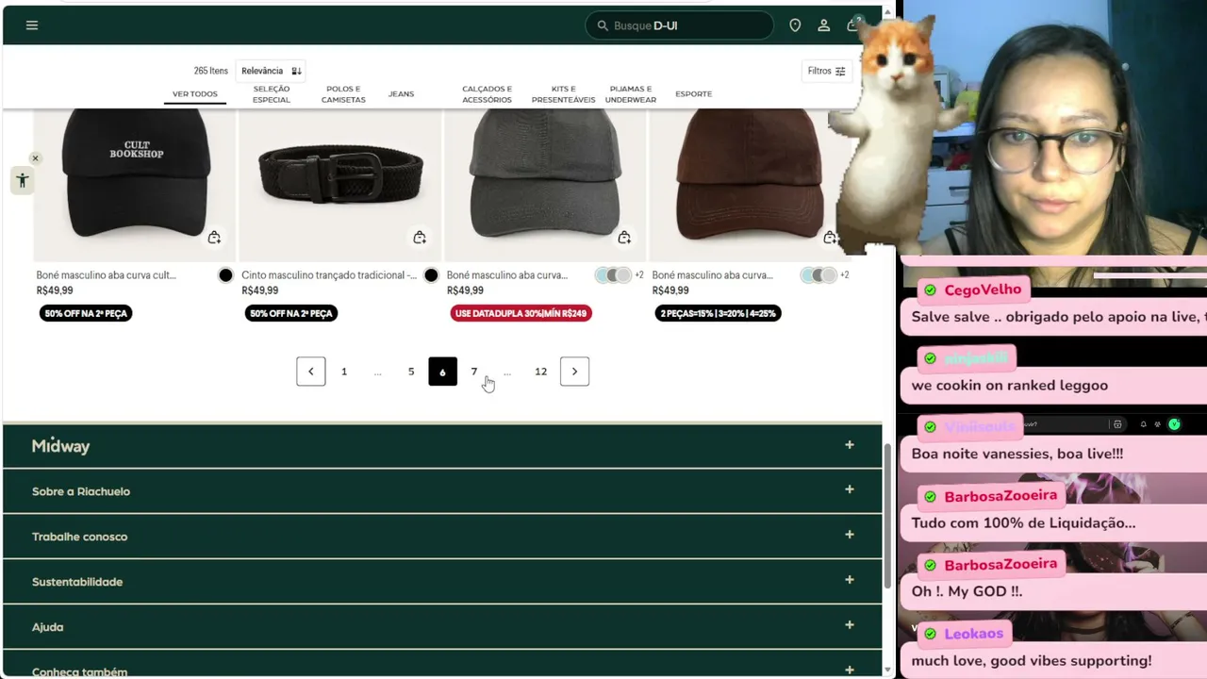Click the 2 PEÇAS=15% promo badge

pos(718,313)
